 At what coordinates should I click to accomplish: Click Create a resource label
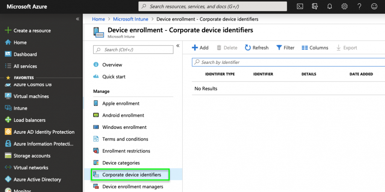pyautogui.click(x=32, y=30)
